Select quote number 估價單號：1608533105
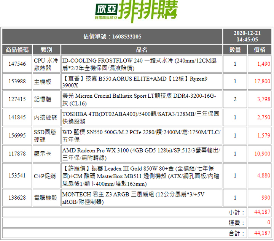Viewport: 274px width, 241px height. pos(112,36)
